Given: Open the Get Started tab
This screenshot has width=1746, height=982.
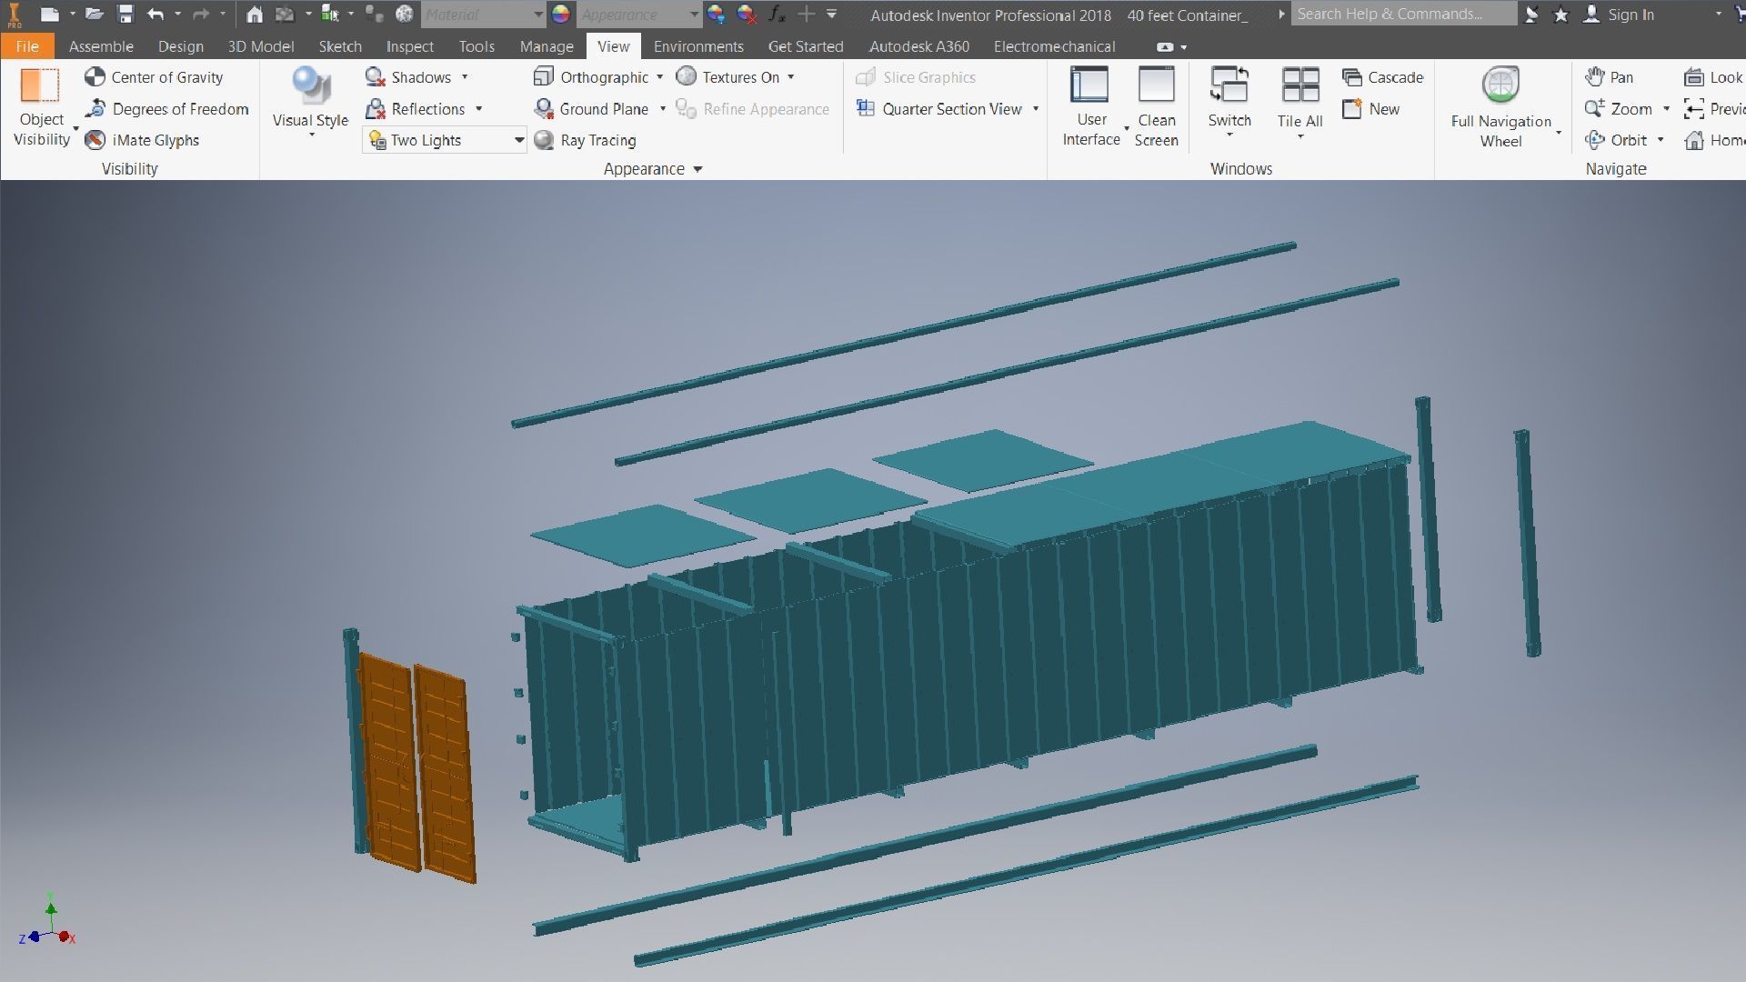Looking at the screenshot, I should (x=806, y=46).
